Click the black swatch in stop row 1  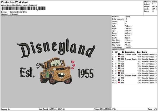(119, 54)
